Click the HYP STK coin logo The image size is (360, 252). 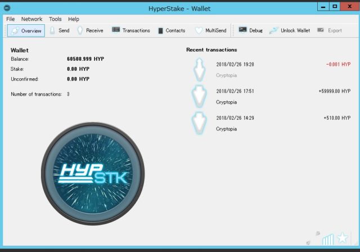[x=93, y=173]
